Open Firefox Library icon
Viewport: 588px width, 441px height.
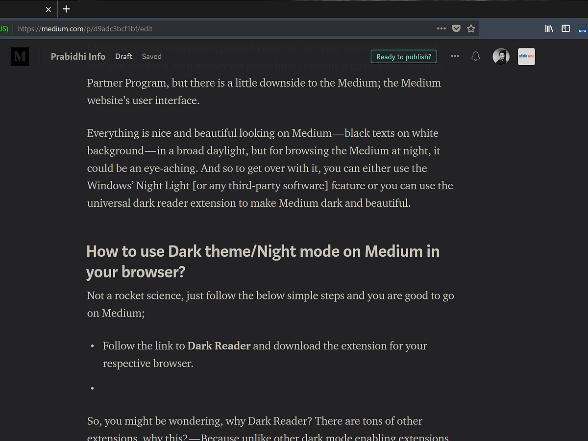[x=549, y=29]
